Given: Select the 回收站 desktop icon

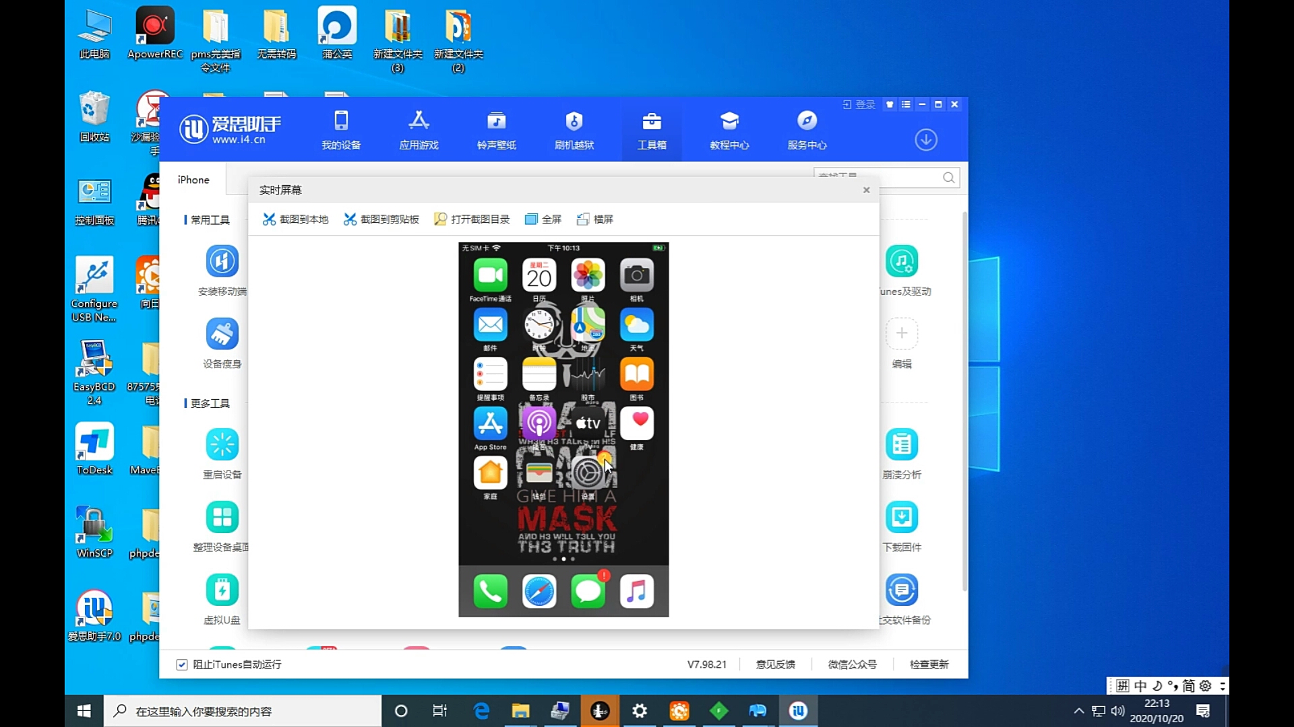Looking at the screenshot, I should (x=94, y=116).
